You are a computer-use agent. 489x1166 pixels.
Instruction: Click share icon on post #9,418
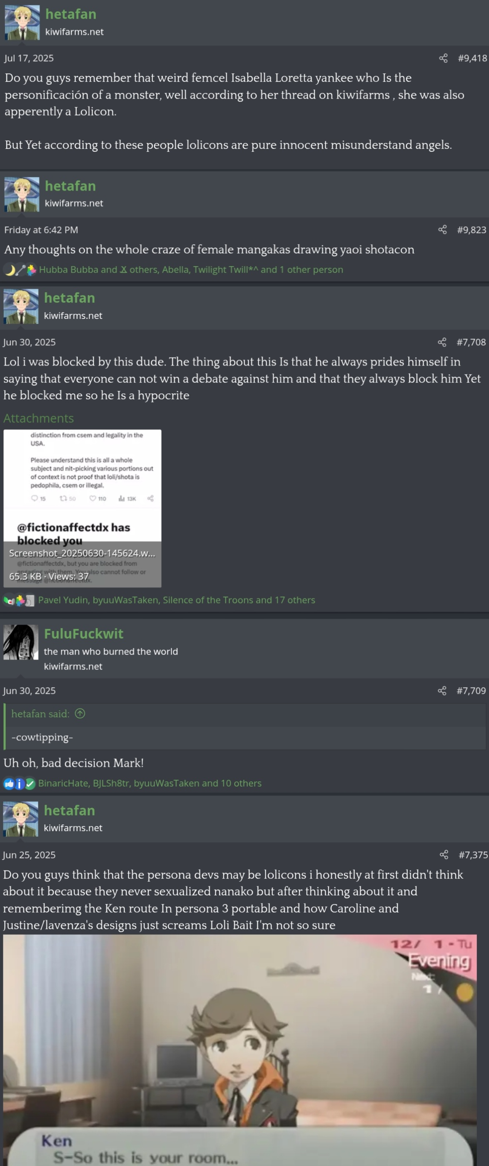(443, 58)
